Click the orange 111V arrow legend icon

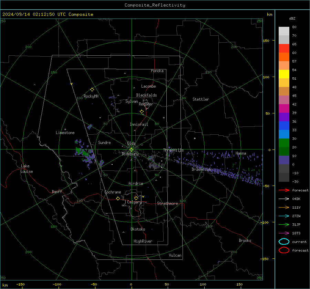(x=284, y=207)
